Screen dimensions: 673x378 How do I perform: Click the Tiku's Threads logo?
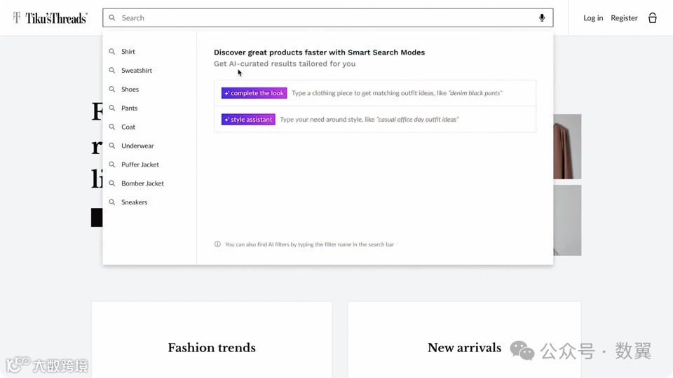pos(50,18)
